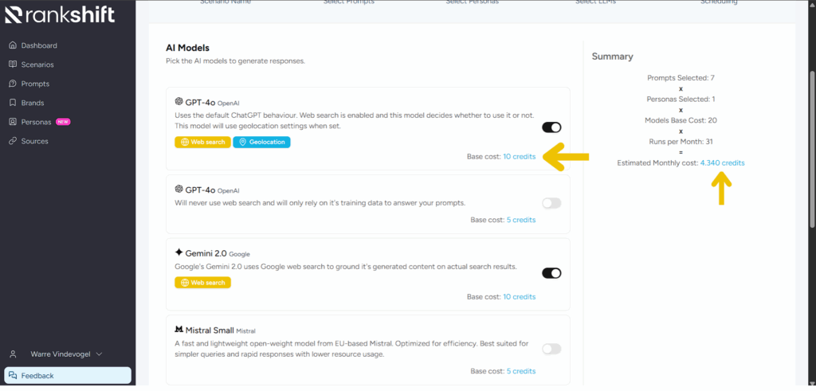Image resolution: width=816 pixels, height=391 pixels.
Task: Click the 10 credits link under GPT-4o
Action: [x=519, y=157]
